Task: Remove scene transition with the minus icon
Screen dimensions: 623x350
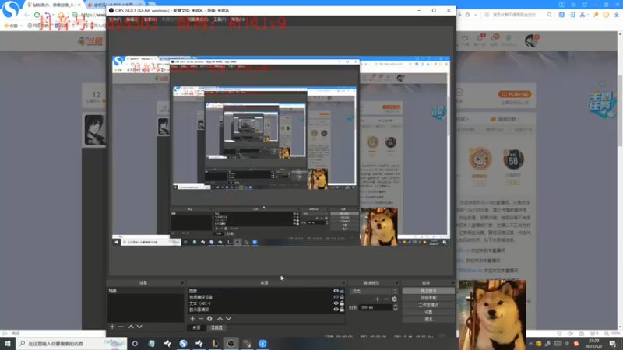Action: [x=385, y=299]
